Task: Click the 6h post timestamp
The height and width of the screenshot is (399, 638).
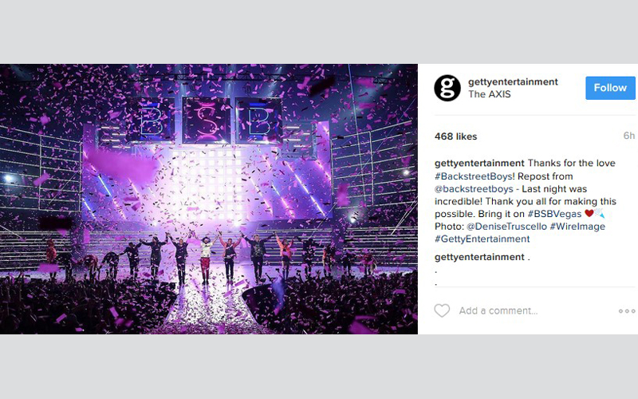Action: (x=629, y=136)
